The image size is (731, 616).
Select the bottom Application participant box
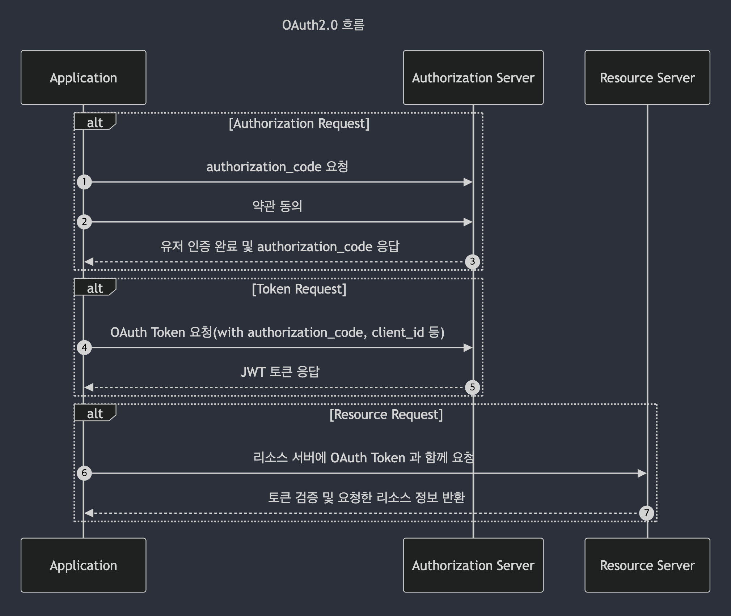click(x=84, y=565)
